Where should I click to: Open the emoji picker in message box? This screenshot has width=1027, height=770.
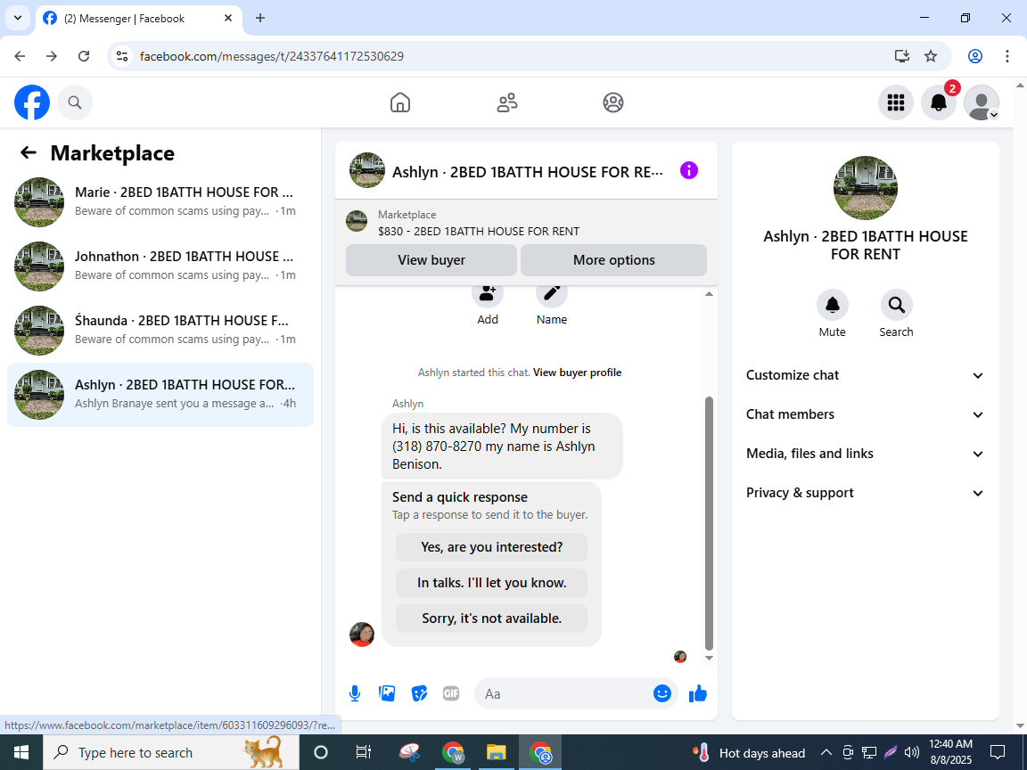[x=662, y=693]
